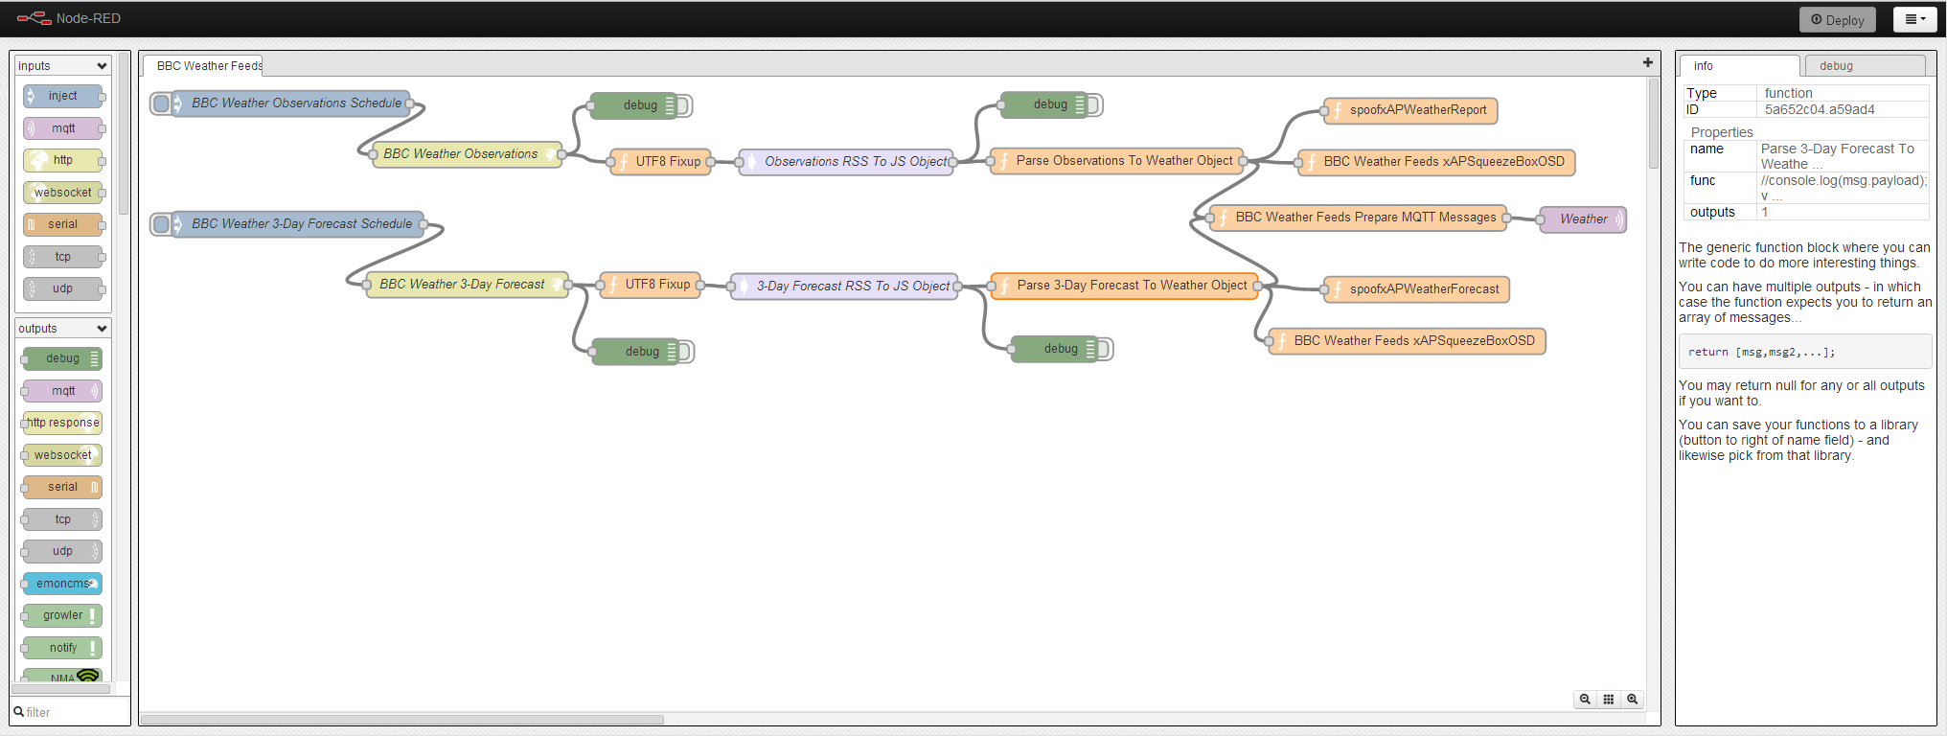The height and width of the screenshot is (736, 1947).
Task: Select the 3-Day Forecast RSS To JS Object node
Action: pos(844,287)
